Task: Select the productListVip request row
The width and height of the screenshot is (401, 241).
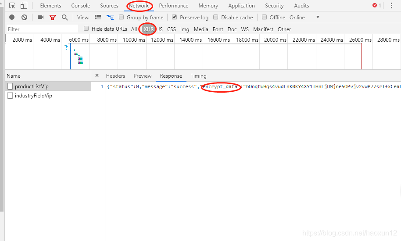Action: point(48,86)
